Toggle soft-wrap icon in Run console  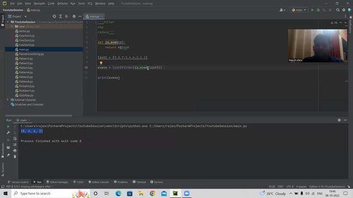tap(15, 139)
